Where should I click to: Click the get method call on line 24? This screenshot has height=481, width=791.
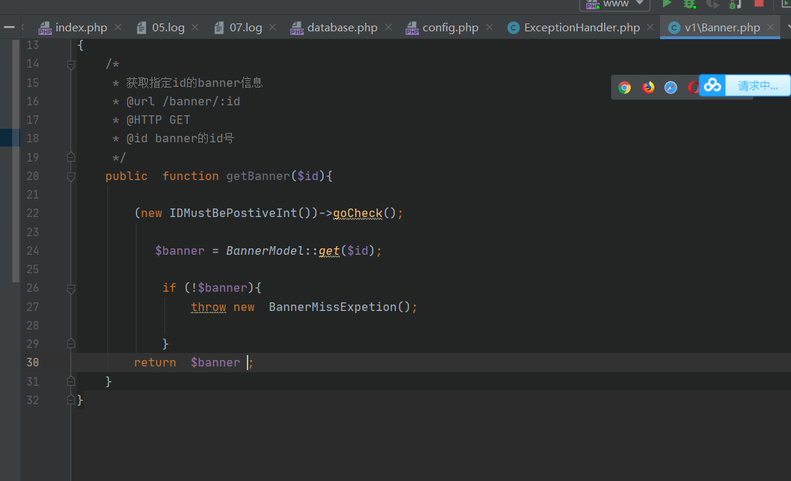(329, 251)
